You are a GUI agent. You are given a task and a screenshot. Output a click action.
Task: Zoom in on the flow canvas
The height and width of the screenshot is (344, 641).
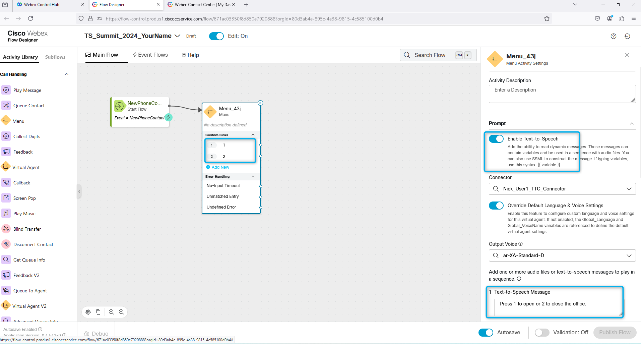pyautogui.click(x=122, y=312)
